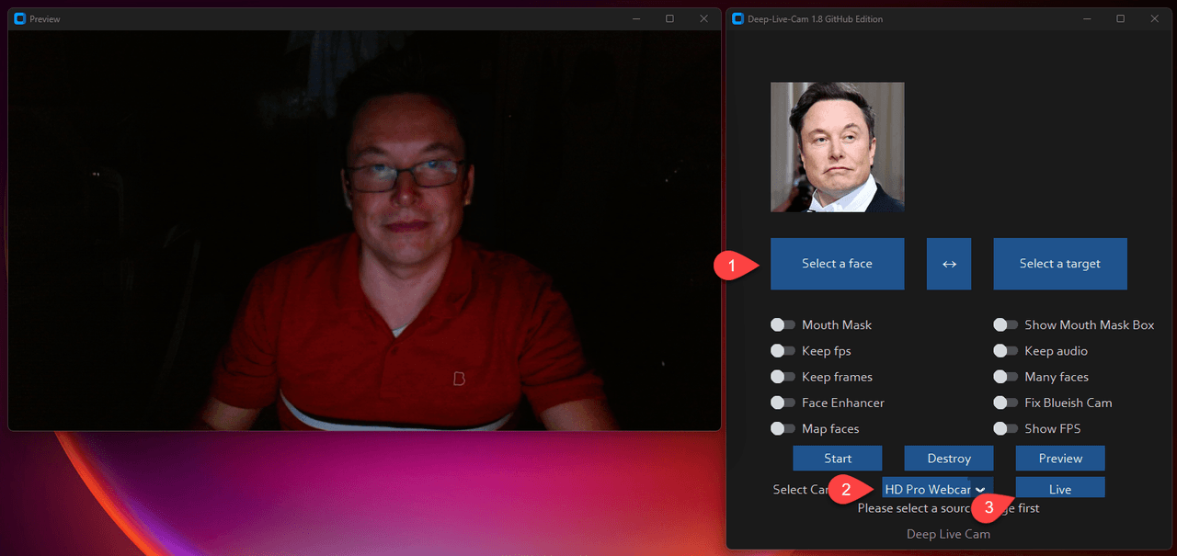Maximize the Preview window

pyautogui.click(x=669, y=18)
